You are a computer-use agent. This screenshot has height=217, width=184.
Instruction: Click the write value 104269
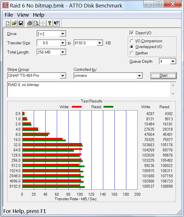click(148, 150)
